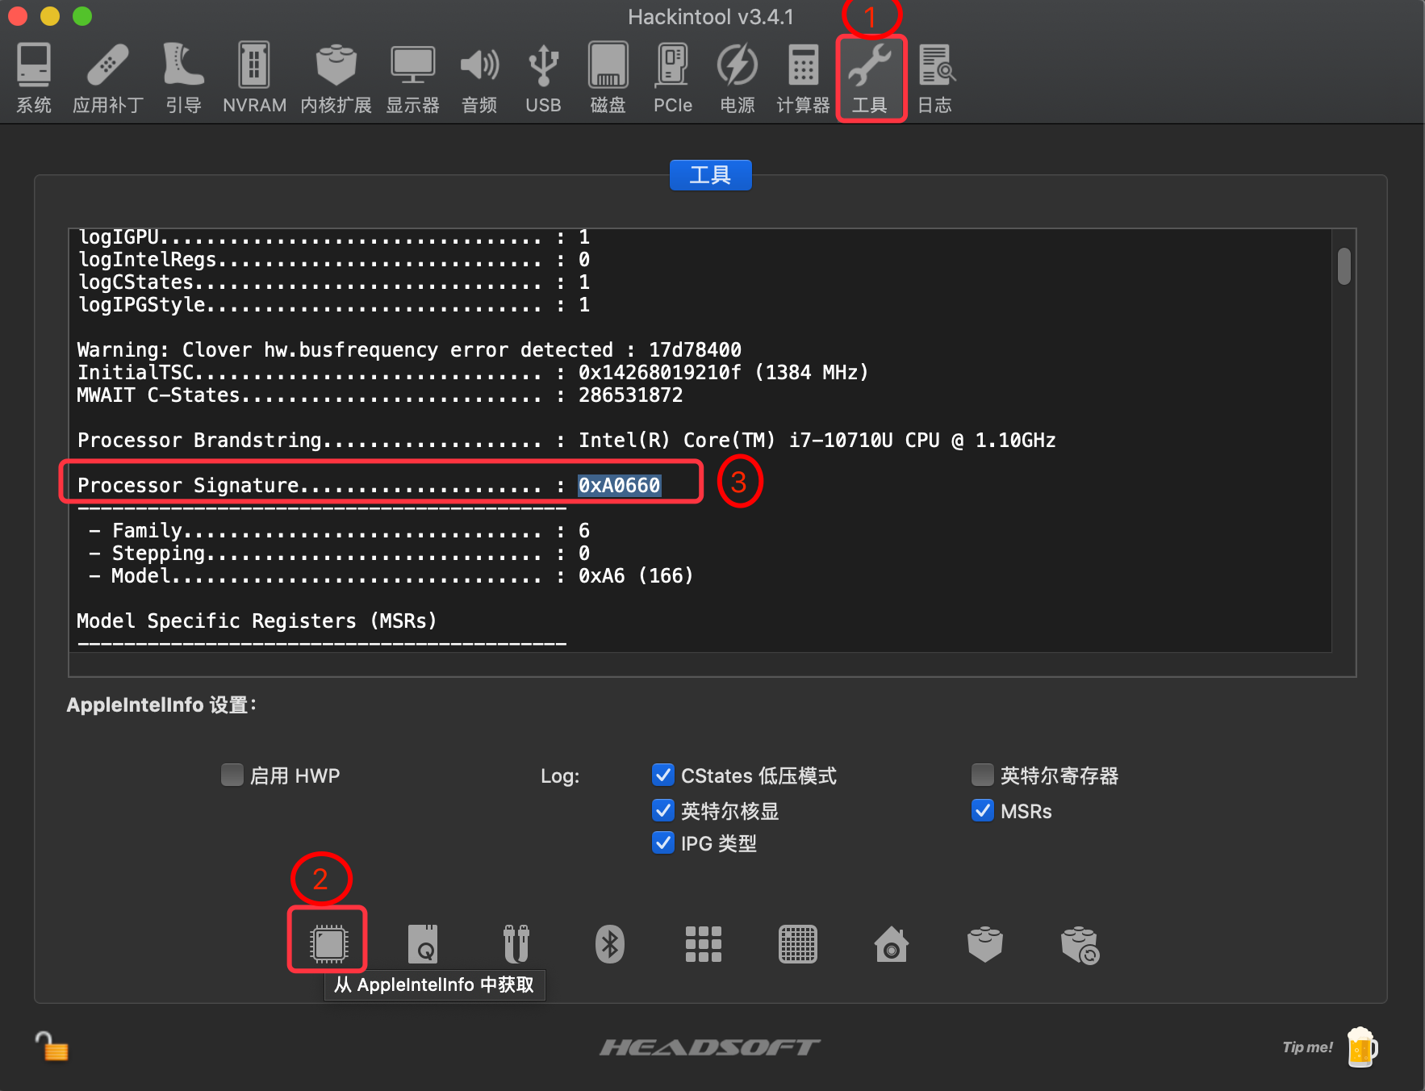Click the highlighted 0xA0660 signature value
This screenshot has height=1091, width=1425.
pos(620,485)
